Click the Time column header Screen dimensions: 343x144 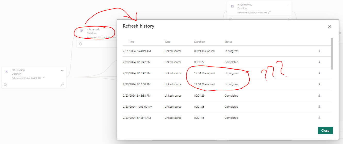point(131,42)
